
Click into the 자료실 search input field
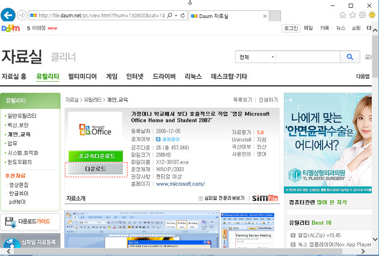(308, 57)
